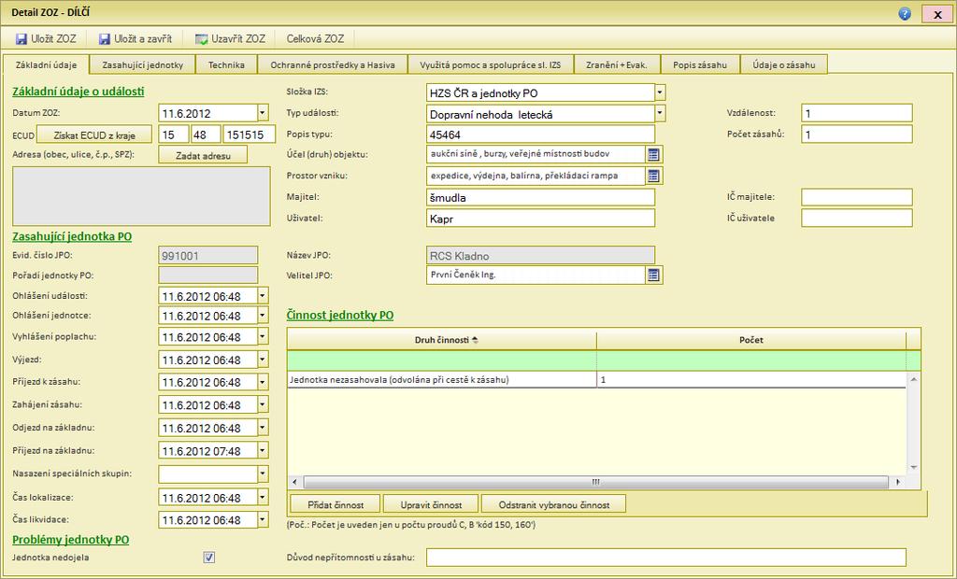Close the Detail ZOZ dialog
This screenshot has width=957, height=579.
tap(938, 14)
